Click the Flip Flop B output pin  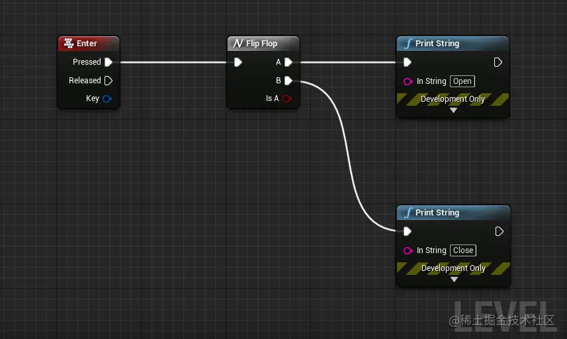[288, 81]
